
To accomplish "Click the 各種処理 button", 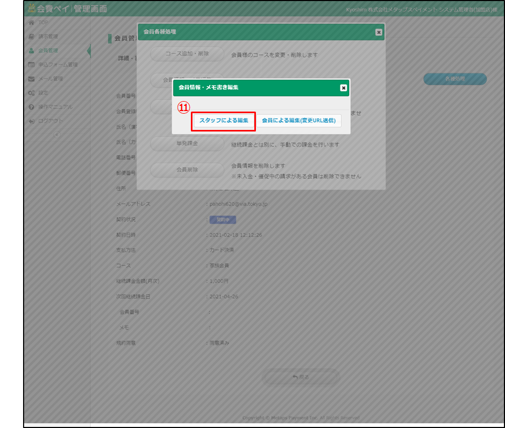I will (x=455, y=79).
